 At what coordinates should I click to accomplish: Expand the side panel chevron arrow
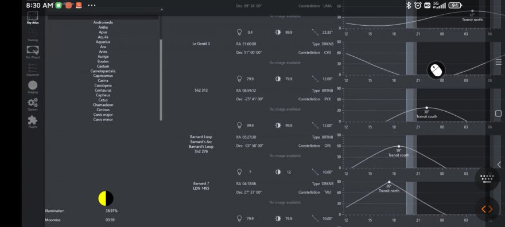coord(499,165)
